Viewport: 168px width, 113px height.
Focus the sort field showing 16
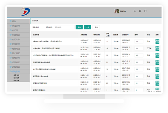coord(139,55)
